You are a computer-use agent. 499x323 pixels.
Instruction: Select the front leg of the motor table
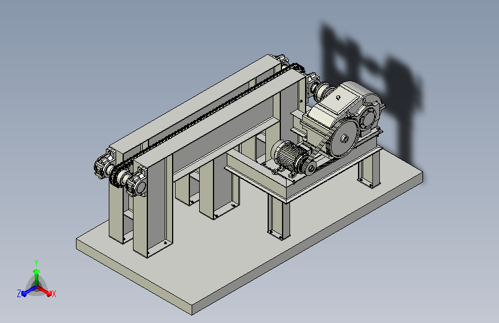279,218
